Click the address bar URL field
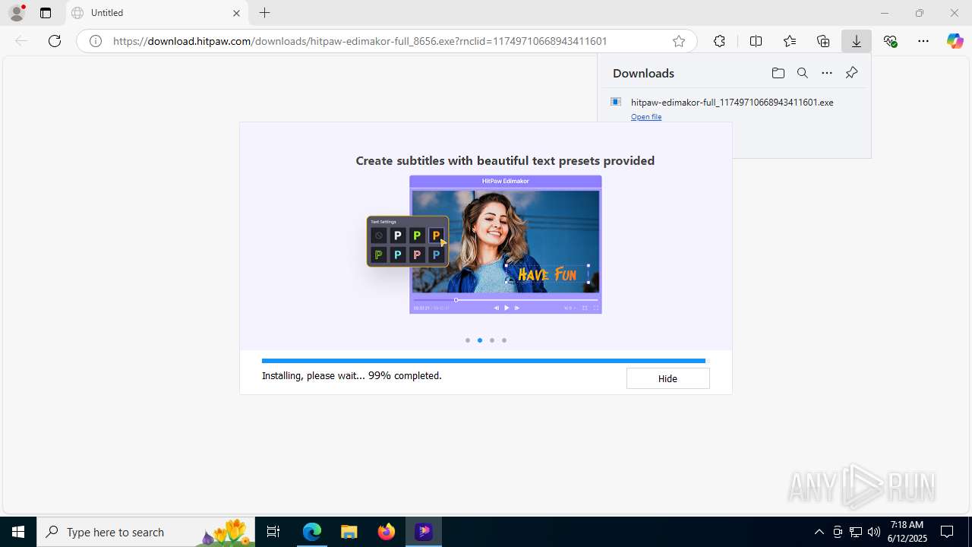This screenshot has height=547, width=972. click(387, 41)
